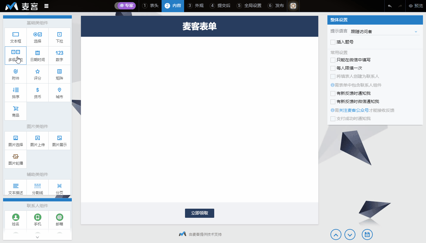Screen dimensions: 426x243
Task: Click the 麦客 logo
Action: (22, 6)
